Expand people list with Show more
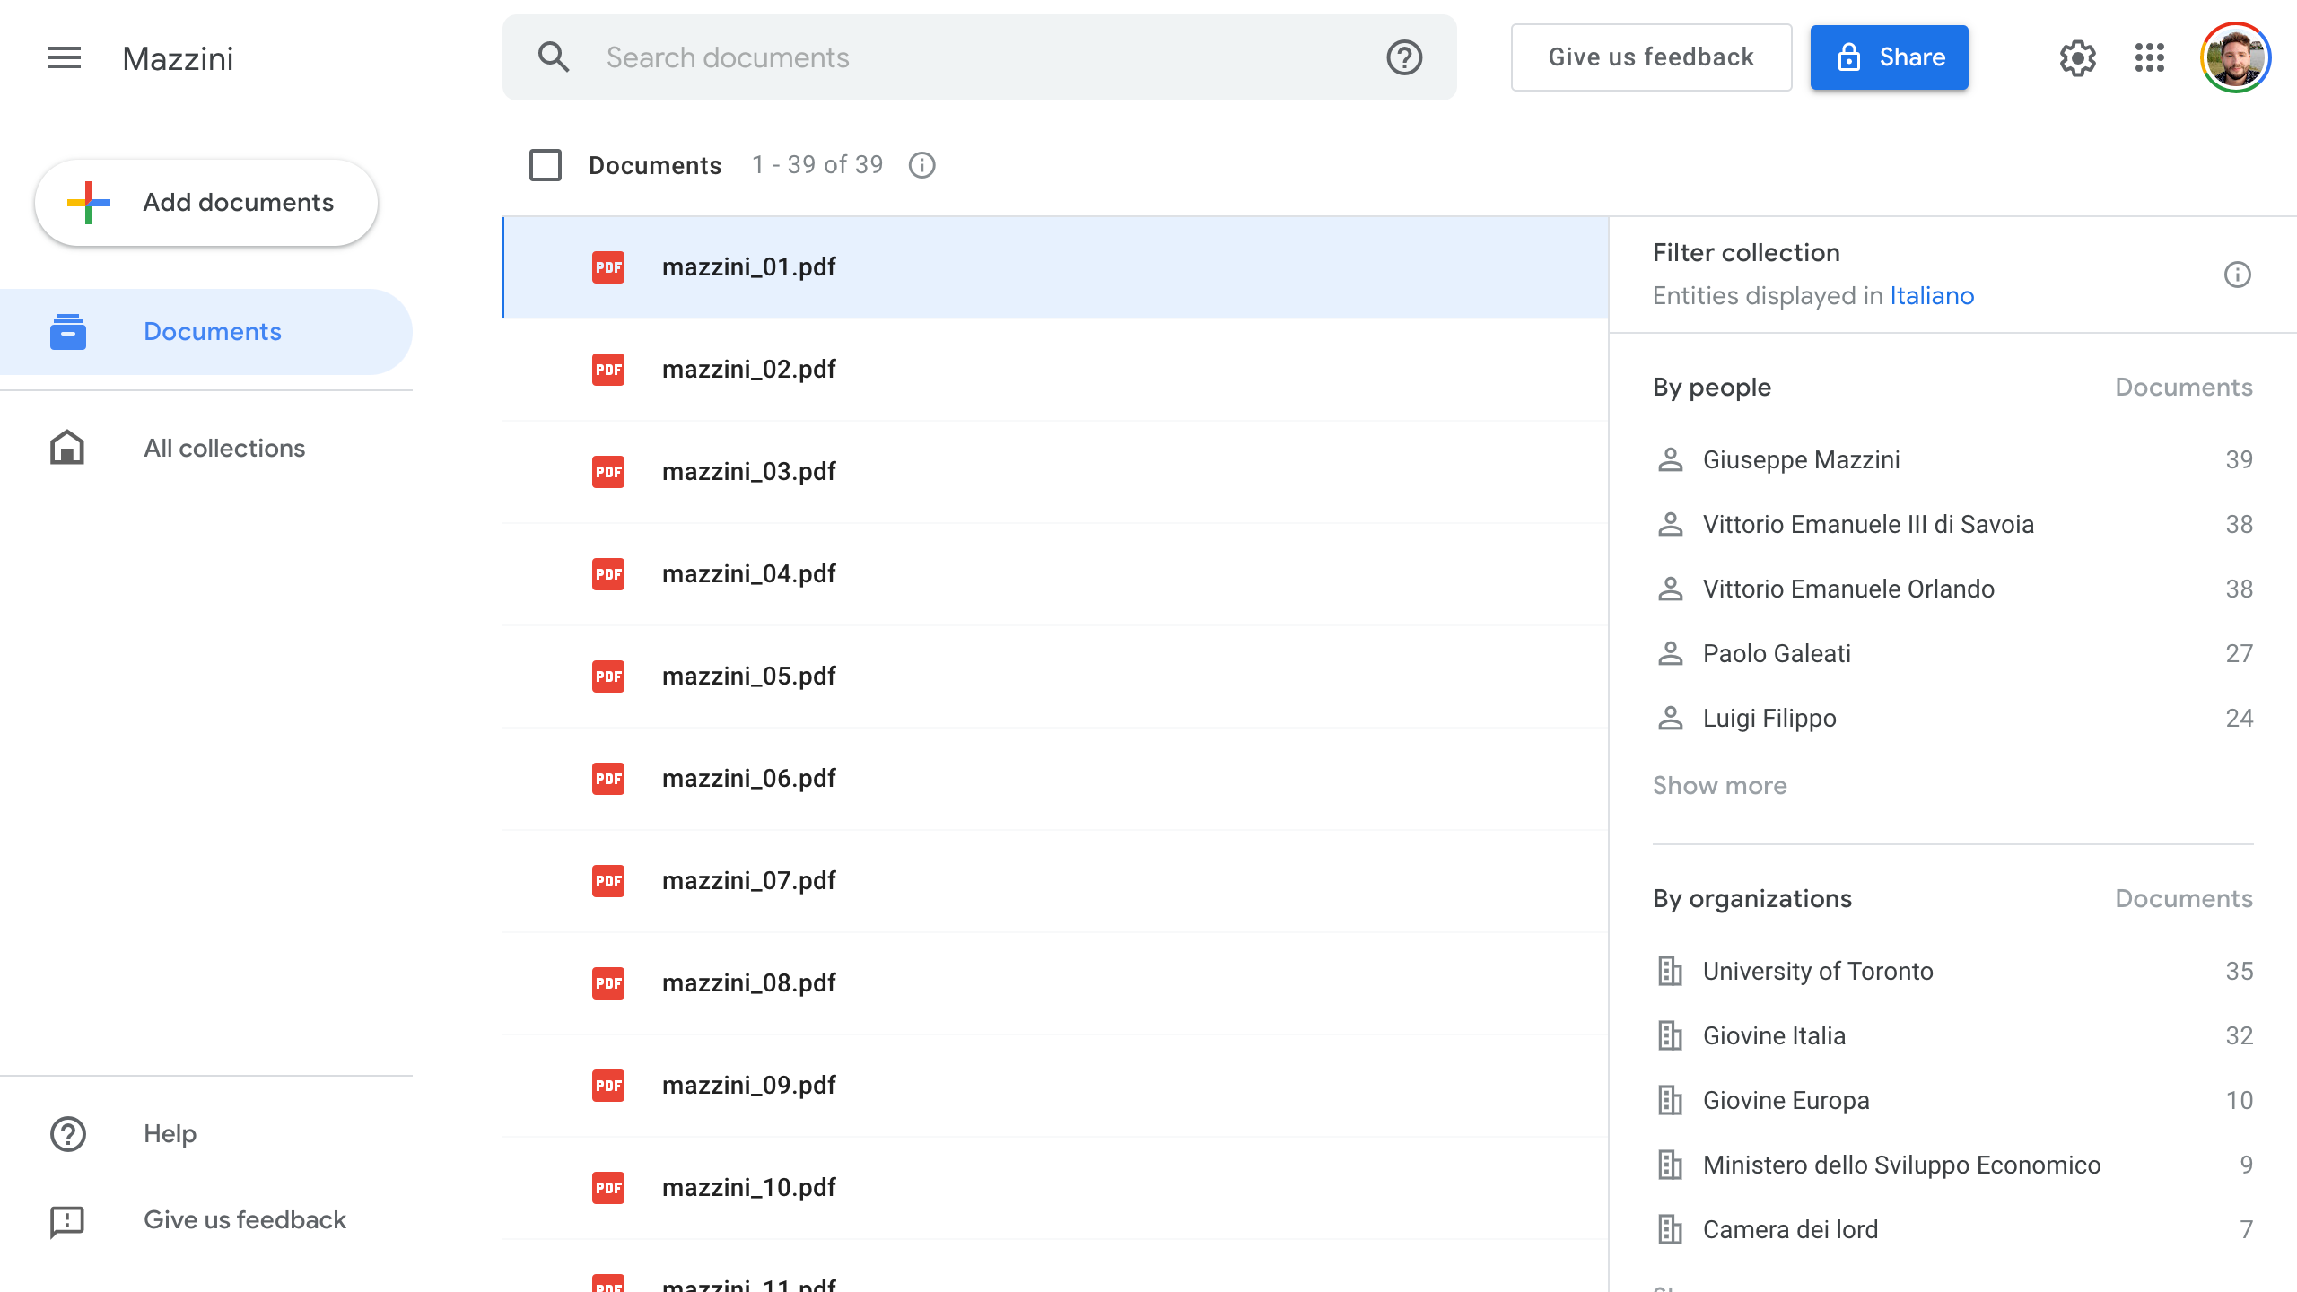The image size is (2297, 1292). point(1719,785)
